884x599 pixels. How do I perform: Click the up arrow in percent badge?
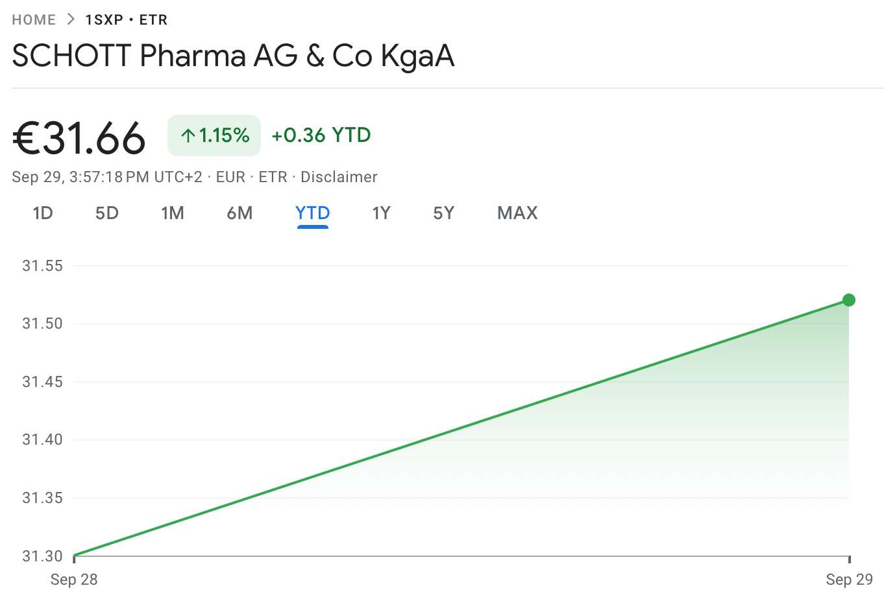(188, 135)
